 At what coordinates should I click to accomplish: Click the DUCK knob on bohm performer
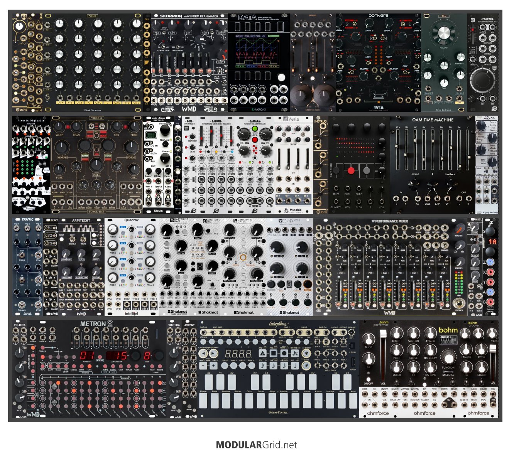369,339
